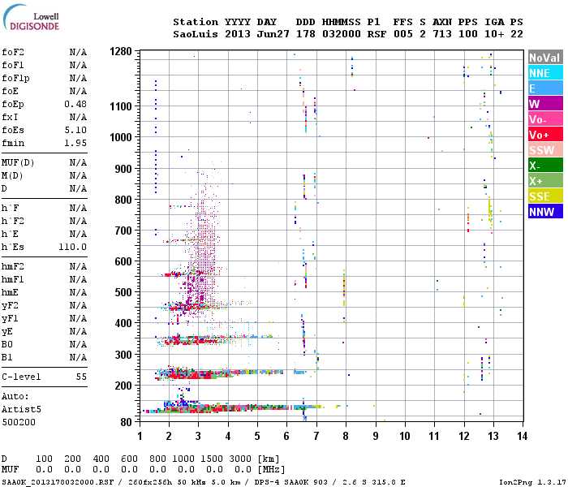The height and width of the screenshot is (487, 568).
Task: Click the fxI parameter label
Action: [10, 117]
